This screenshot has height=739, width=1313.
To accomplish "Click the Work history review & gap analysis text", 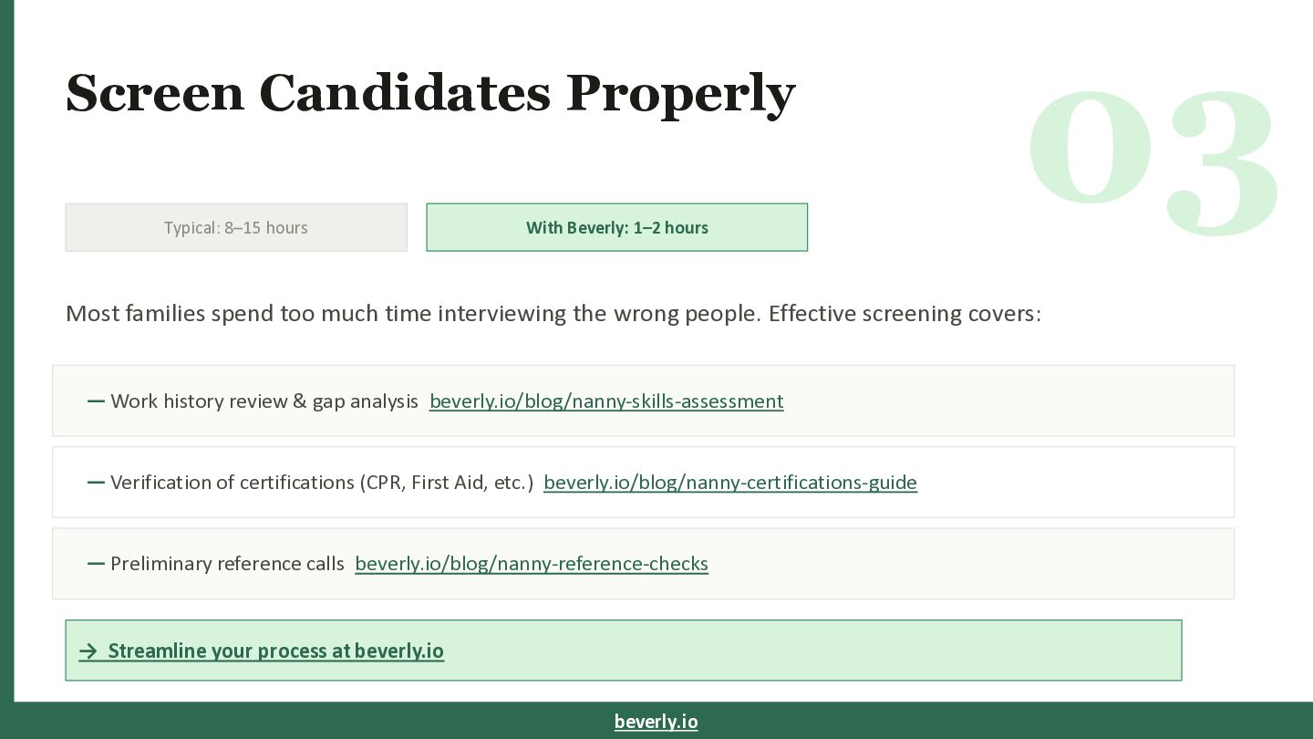I will tap(264, 401).
